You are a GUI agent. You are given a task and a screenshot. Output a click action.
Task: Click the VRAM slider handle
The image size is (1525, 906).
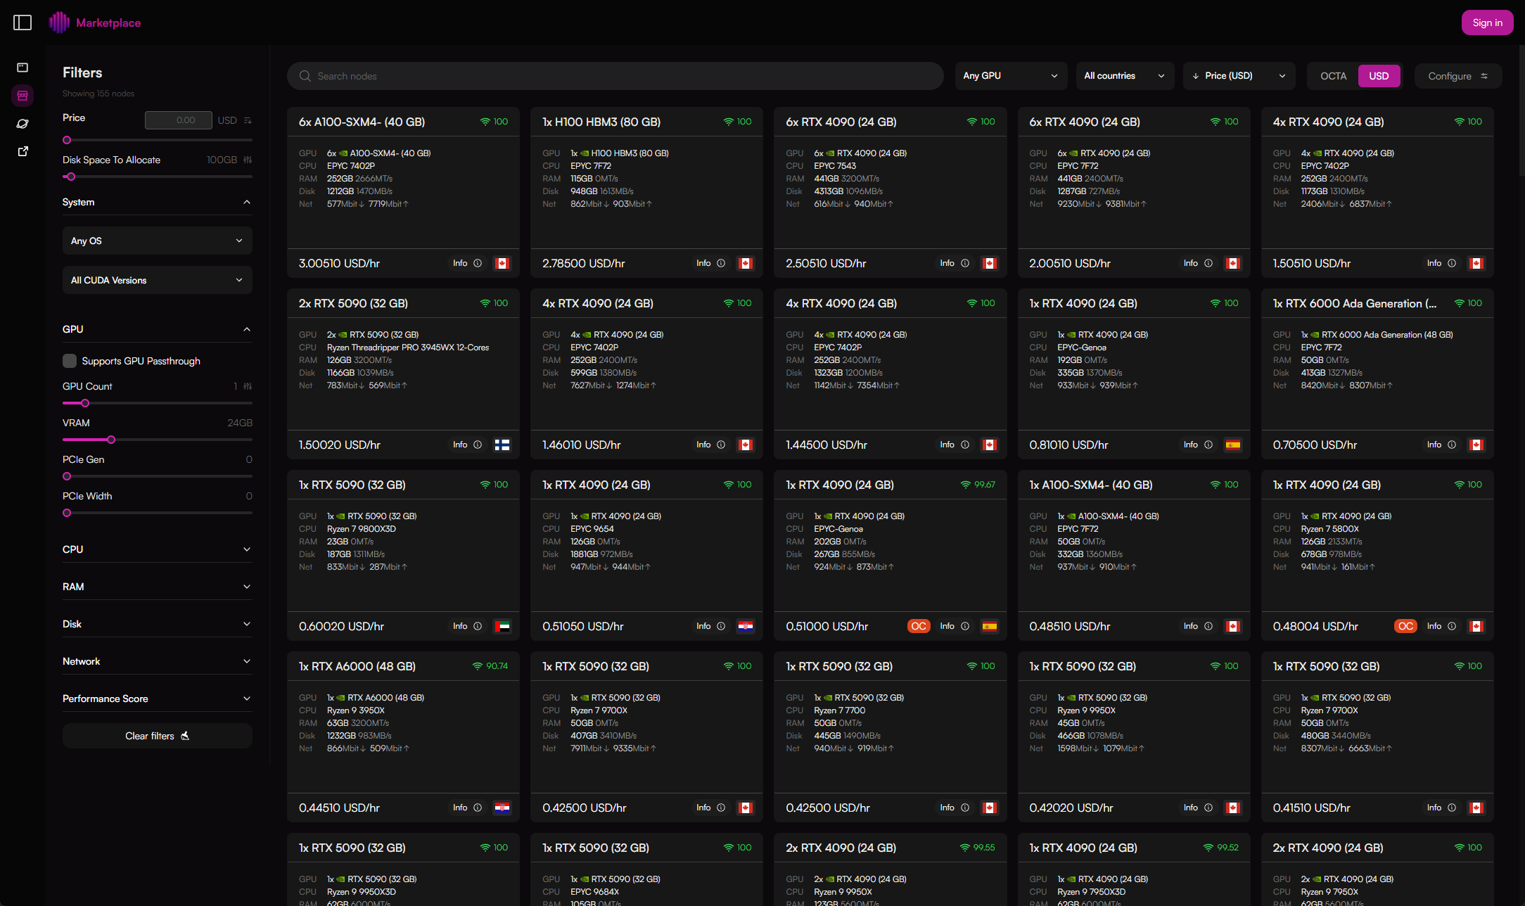coord(111,440)
